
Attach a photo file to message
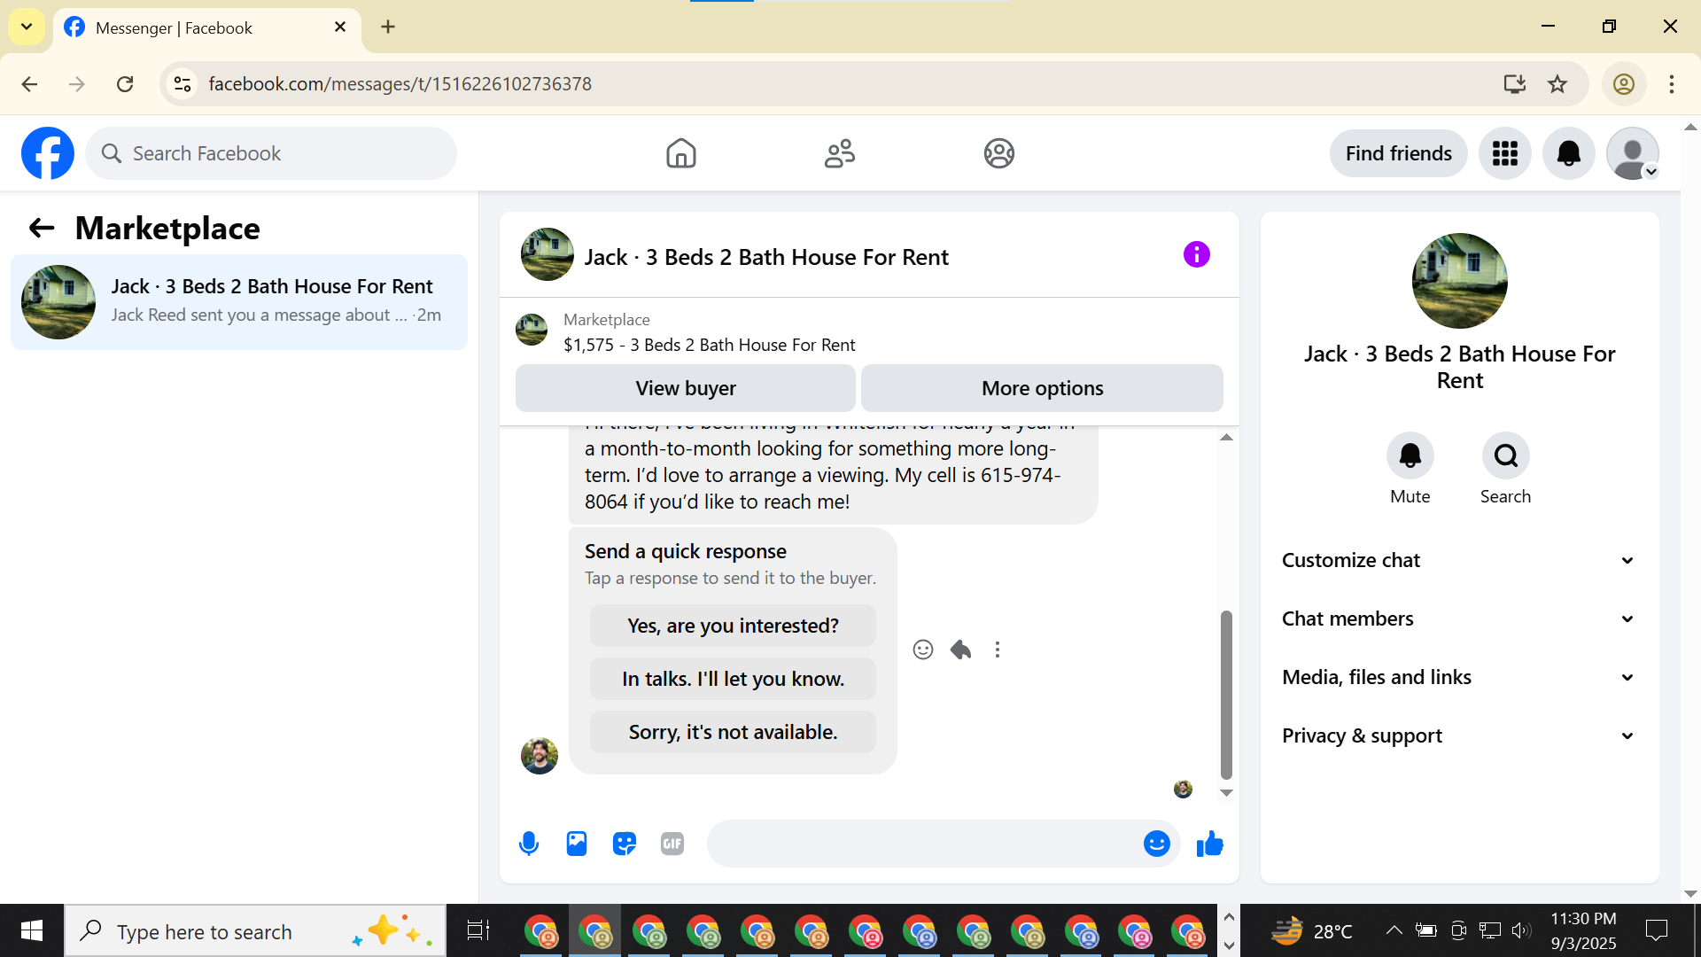[x=577, y=844]
